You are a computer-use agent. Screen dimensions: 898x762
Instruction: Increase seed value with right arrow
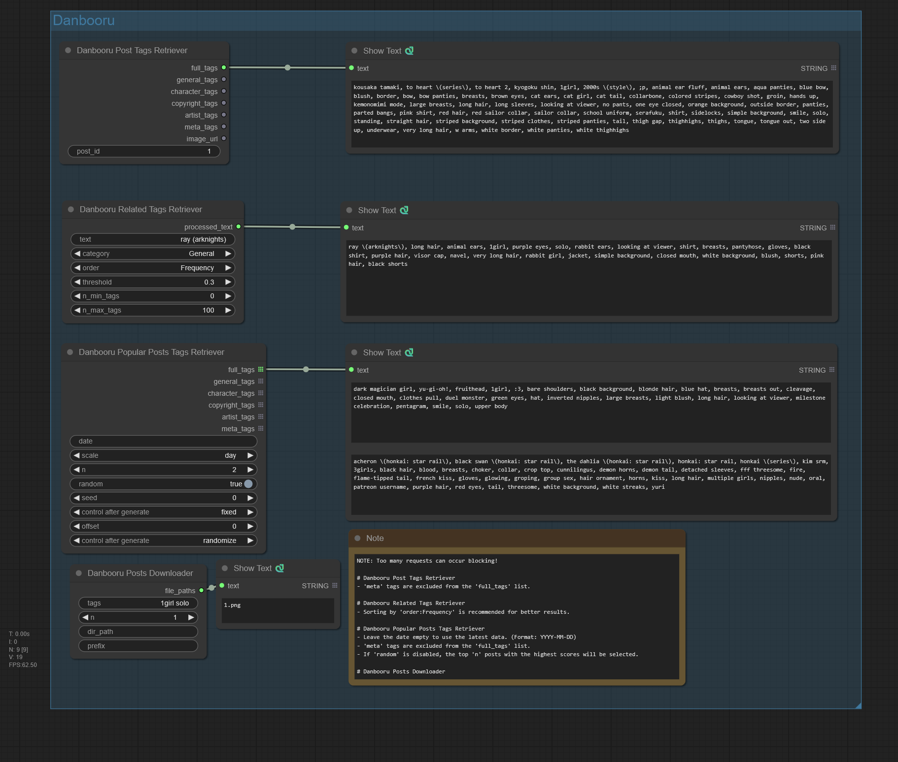pos(250,498)
